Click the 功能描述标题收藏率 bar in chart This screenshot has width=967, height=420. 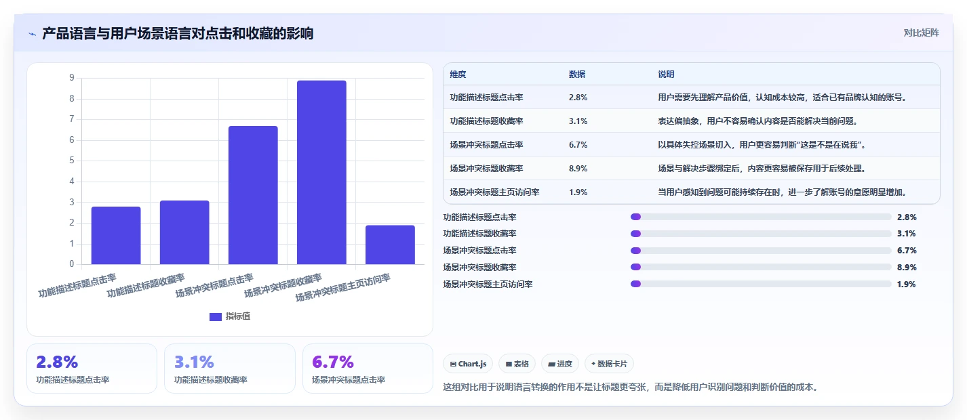(184, 232)
